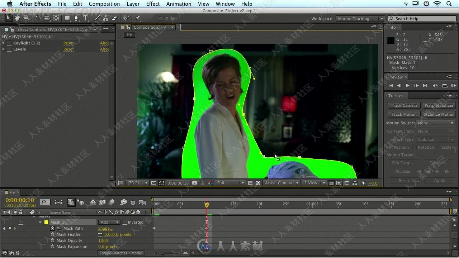This screenshot has width=459, height=258.
Task: Click the Stabilize Motion button
Action: (439, 114)
